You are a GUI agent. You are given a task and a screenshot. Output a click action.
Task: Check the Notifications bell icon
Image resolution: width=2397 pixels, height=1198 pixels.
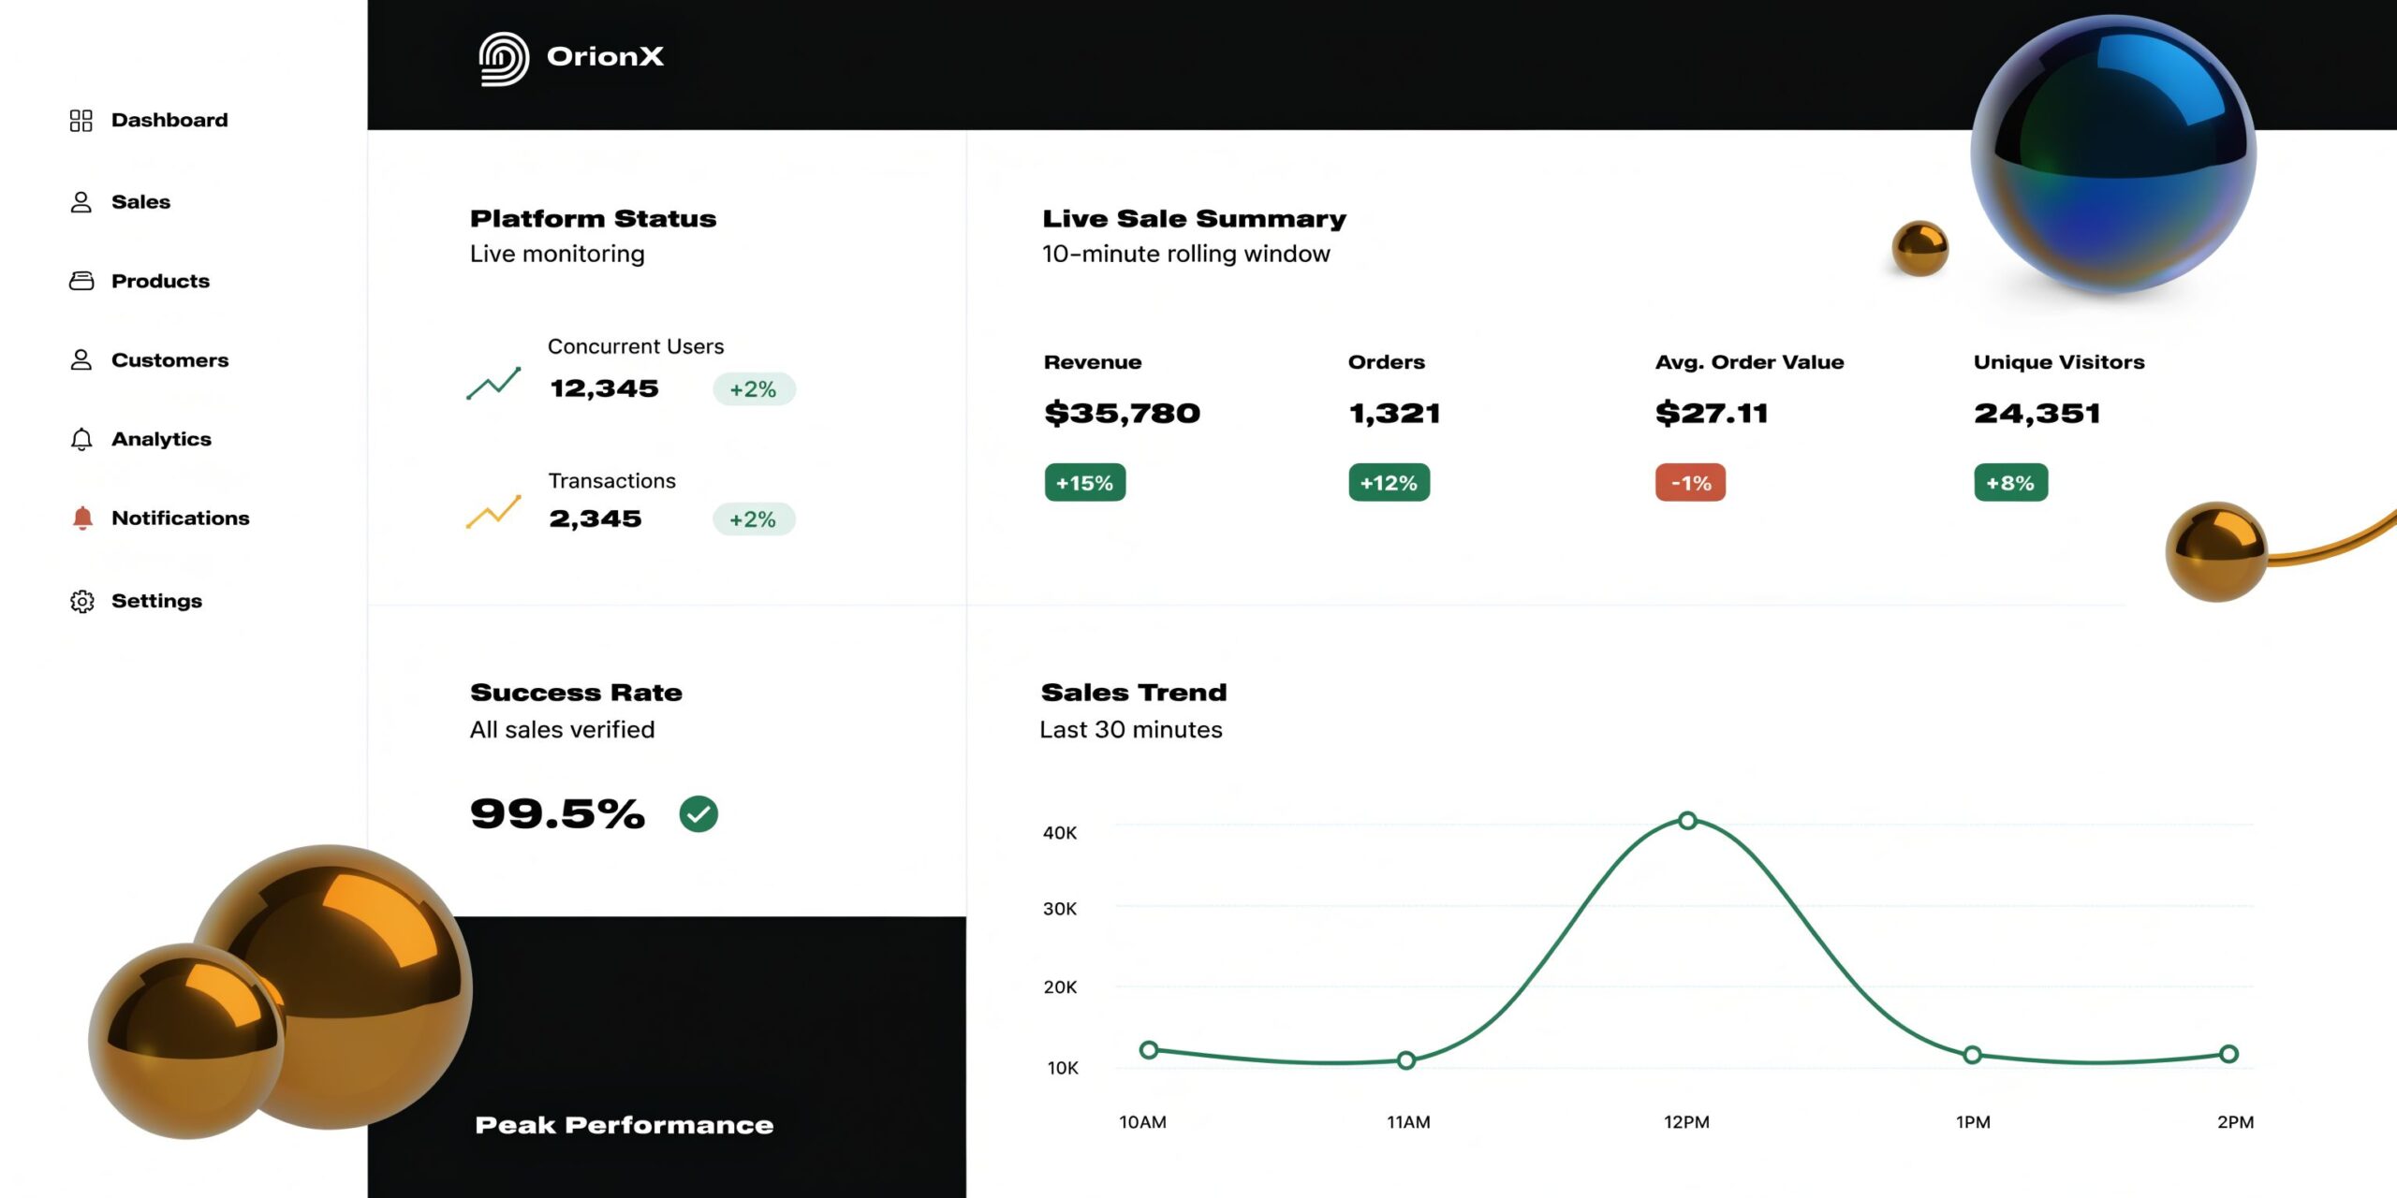(81, 518)
